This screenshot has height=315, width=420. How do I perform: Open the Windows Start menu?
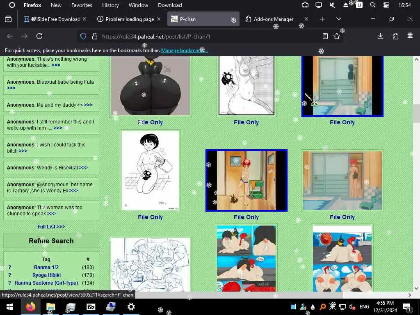(x=10, y=307)
